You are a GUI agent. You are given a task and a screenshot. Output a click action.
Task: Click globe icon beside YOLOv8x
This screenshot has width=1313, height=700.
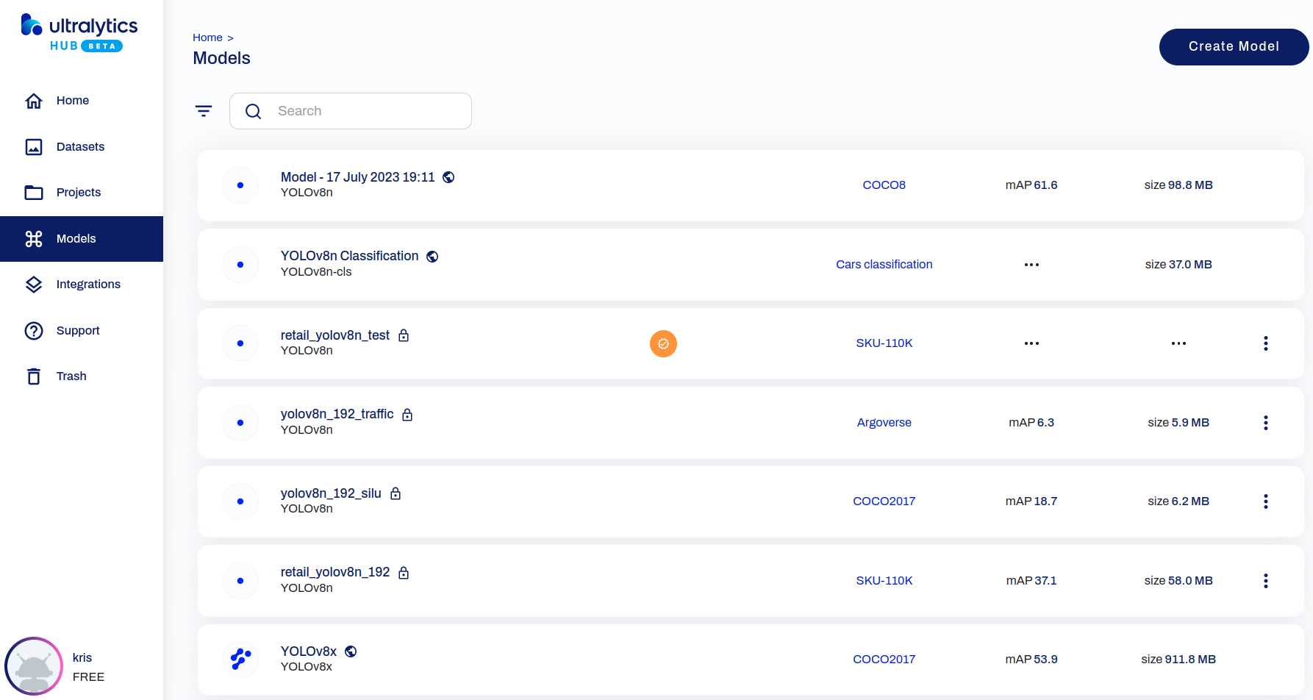point(351,651)
